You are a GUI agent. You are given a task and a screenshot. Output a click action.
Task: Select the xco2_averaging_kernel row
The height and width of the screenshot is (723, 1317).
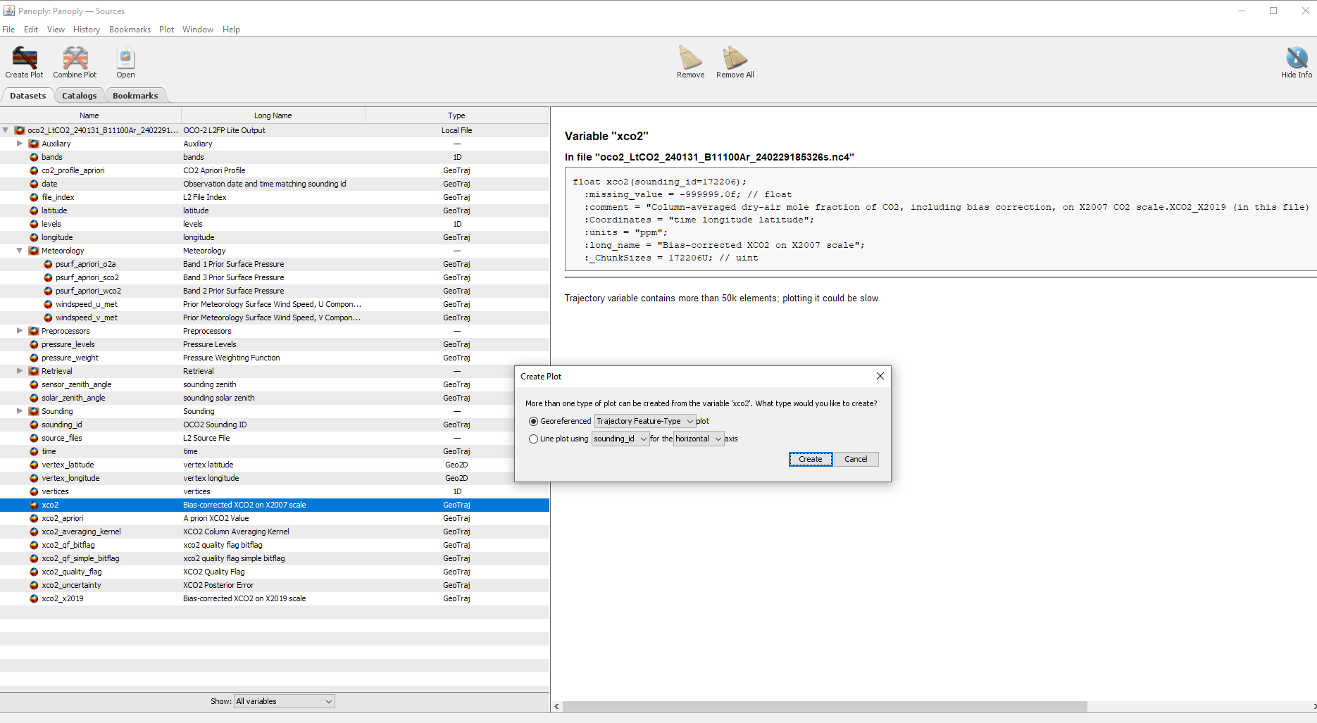coord(275,532)
